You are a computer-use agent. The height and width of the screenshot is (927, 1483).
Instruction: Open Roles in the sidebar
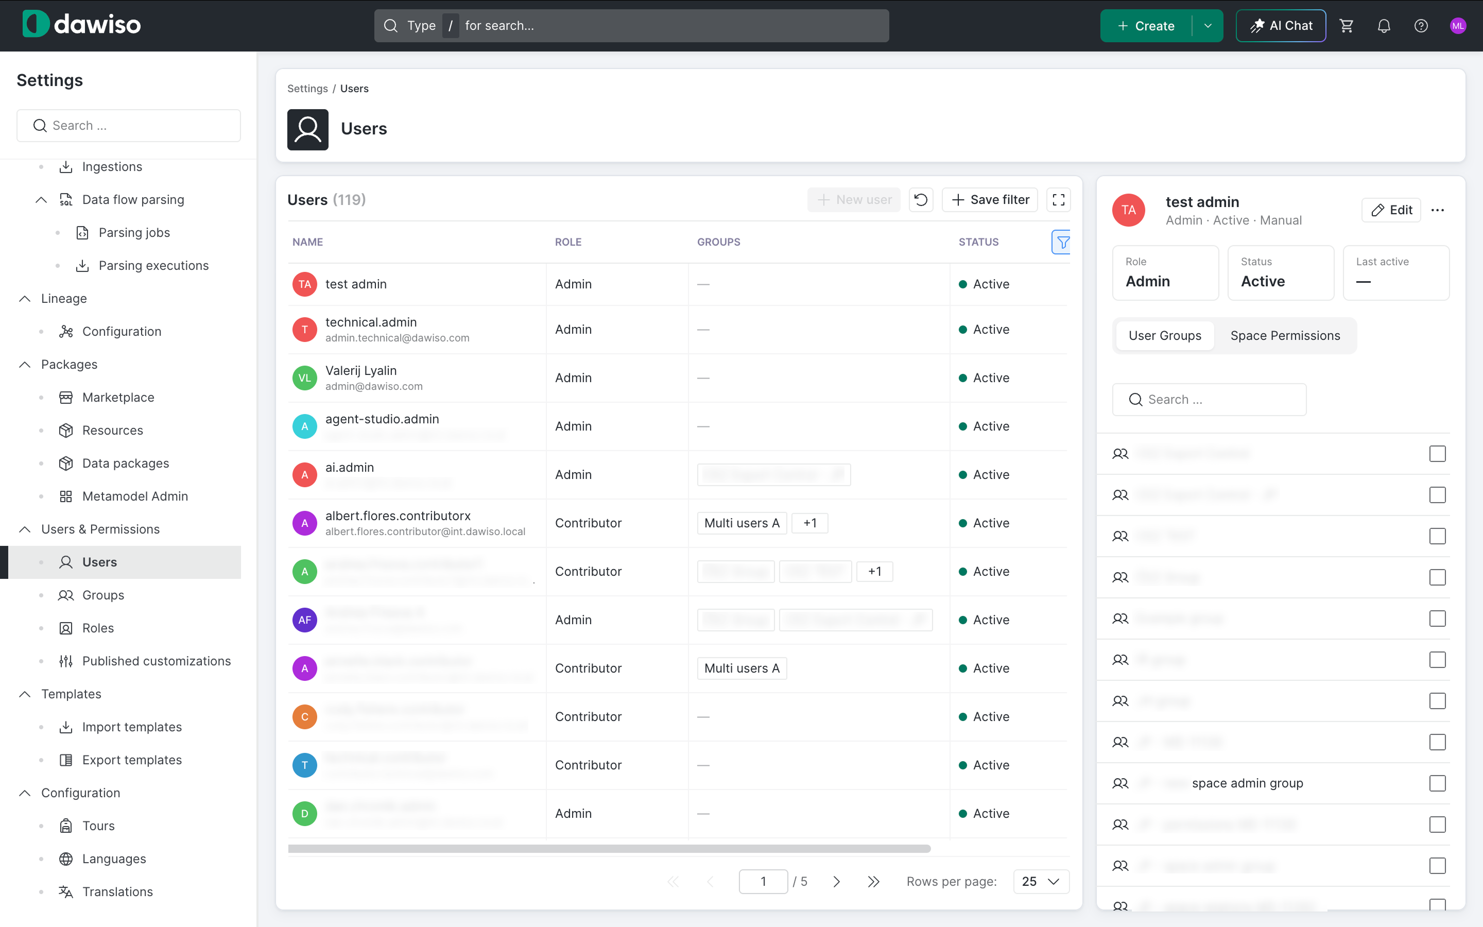(x=98, y=628)
